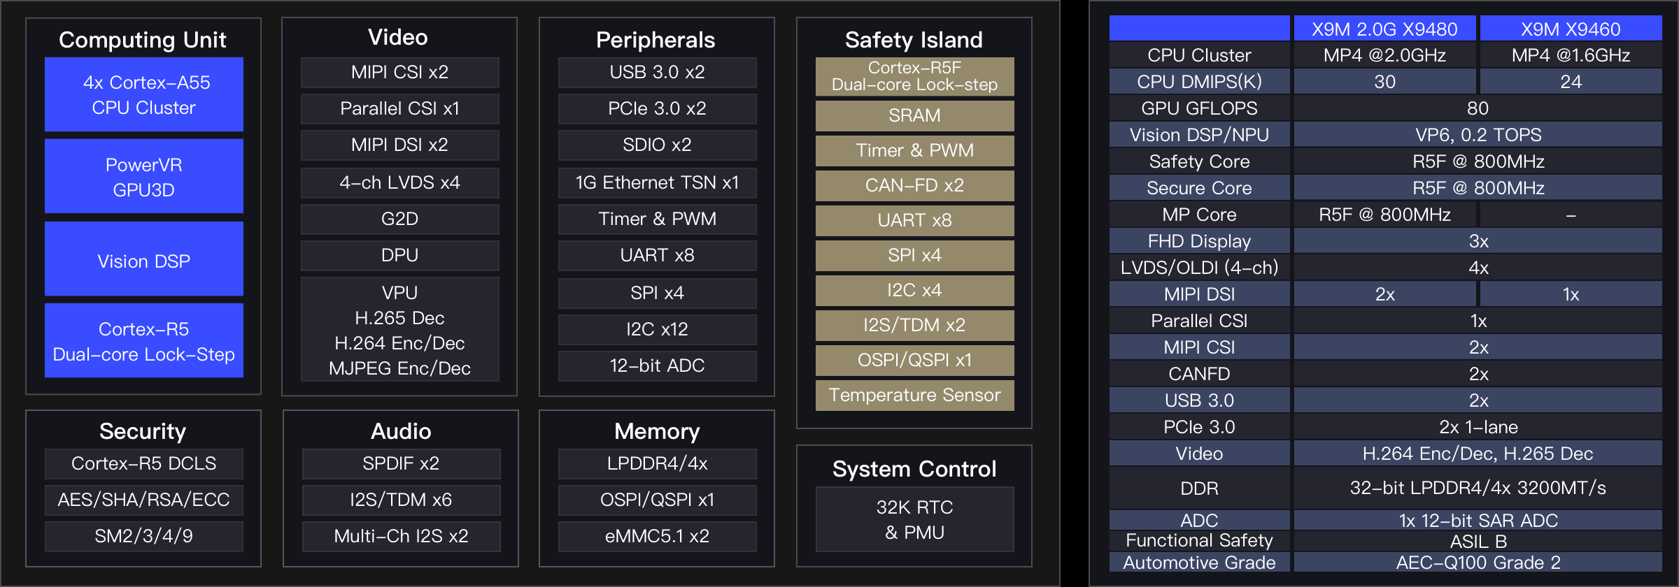Screen dimensions: 1679x587
Task: Click the 32-bit LPDDR4/4x 3200MT/s cell
Action: [x=1478, y=488]
